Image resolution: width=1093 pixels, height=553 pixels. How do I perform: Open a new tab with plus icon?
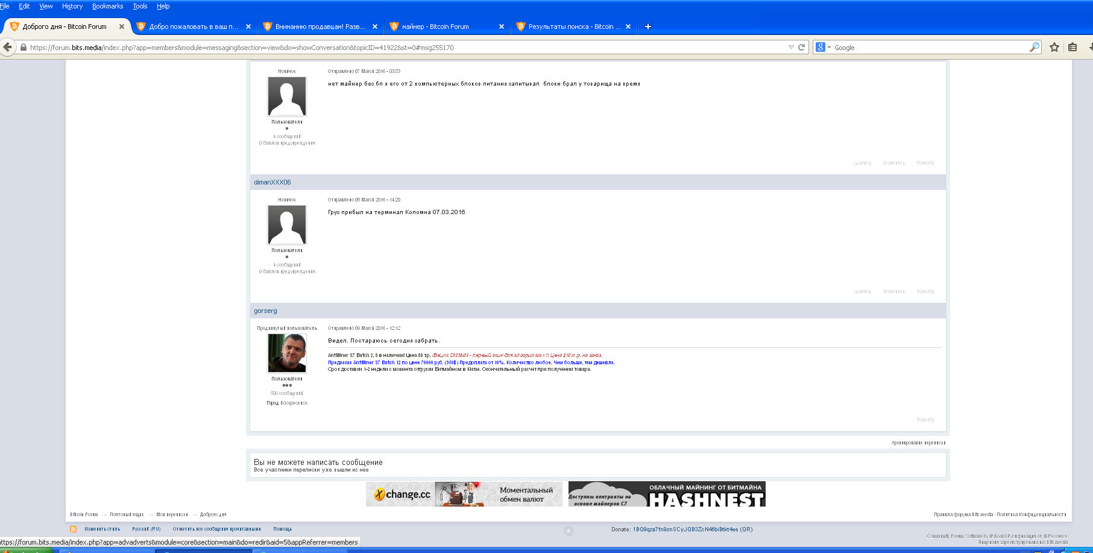pos(648,27)
